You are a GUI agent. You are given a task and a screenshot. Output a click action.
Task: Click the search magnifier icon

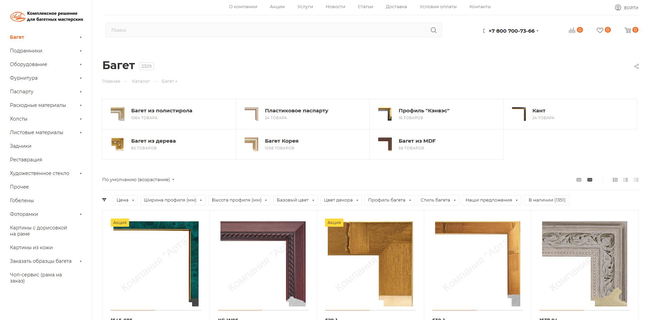tap(433, 30)
